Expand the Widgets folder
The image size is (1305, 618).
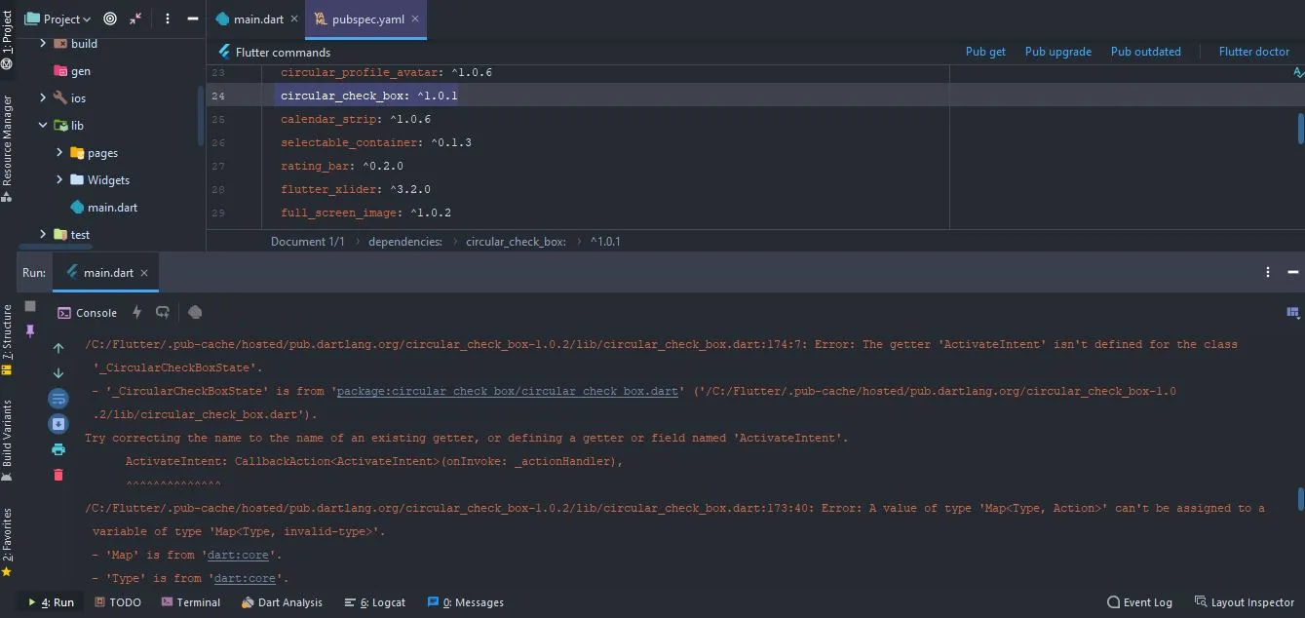[59, 180]
